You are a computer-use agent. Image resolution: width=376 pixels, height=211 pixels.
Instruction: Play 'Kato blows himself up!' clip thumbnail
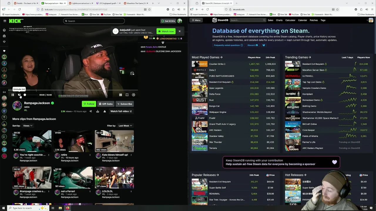click(x=114, y=141)
